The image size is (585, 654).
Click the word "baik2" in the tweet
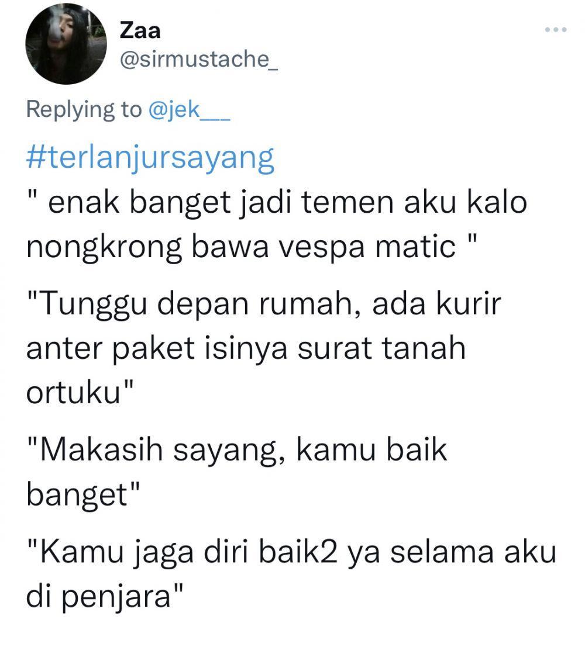pyautogui.click(x=298, y=552)
